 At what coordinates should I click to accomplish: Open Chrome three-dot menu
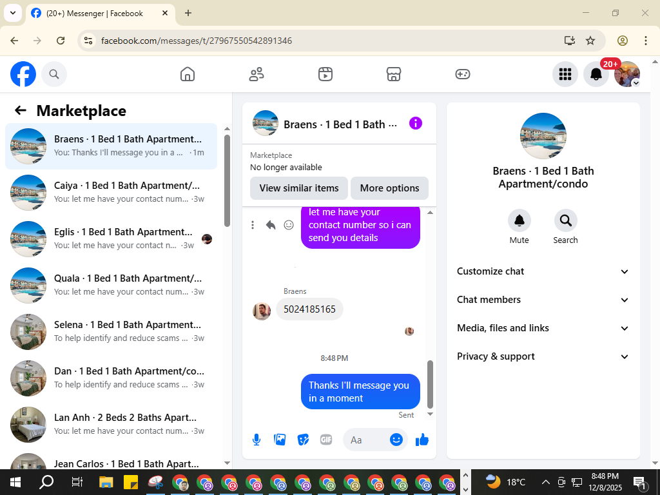(x=646, y=41)
